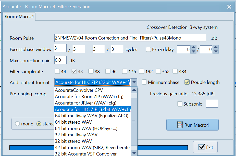Choose Acourate for HLC ZIP list entry
This screenshot has width=236, height=156.
(92, 109)
